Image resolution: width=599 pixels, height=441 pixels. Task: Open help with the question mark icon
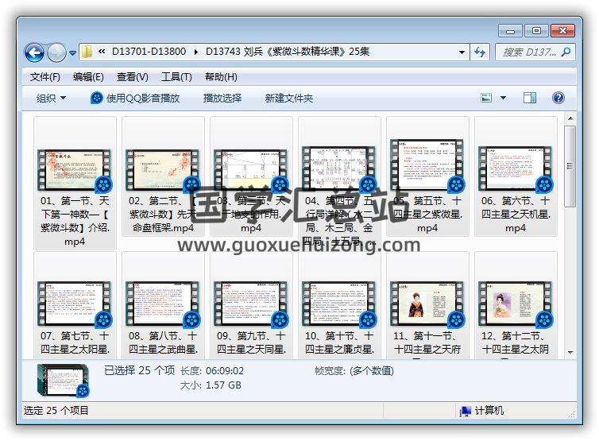(x=558, y=99)
